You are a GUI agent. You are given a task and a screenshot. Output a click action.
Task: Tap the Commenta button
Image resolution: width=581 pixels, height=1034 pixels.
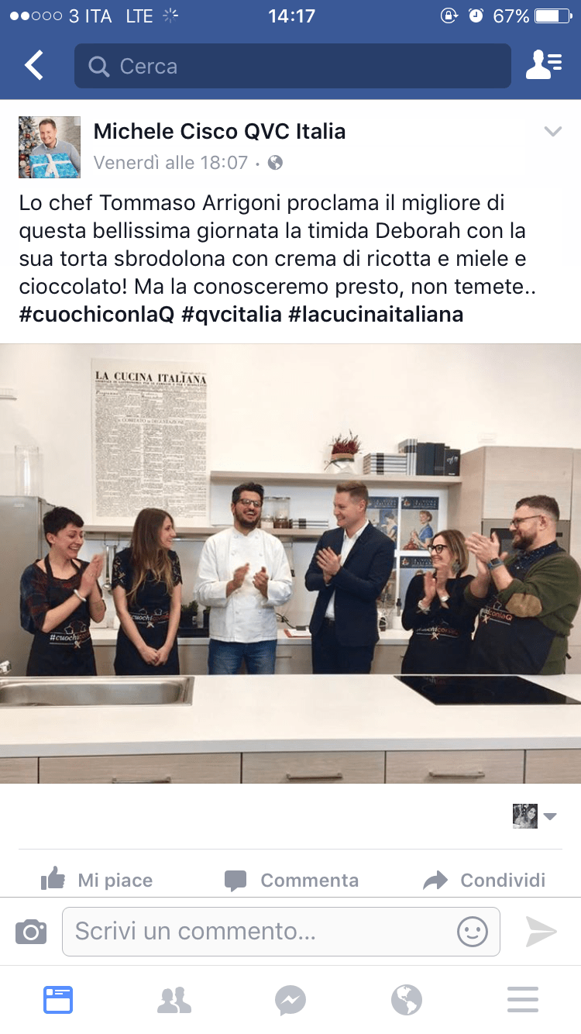pos(291,880)
